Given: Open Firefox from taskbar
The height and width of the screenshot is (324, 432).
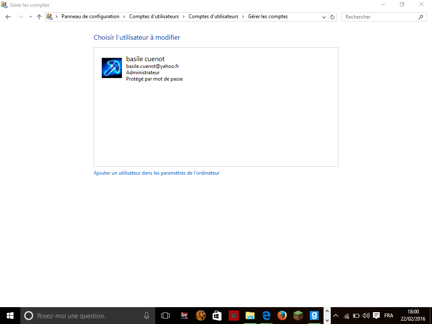Looking at the screenshot, I should 282,316.
